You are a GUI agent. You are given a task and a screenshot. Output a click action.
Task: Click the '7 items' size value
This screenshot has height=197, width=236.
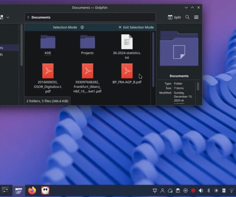point(179,88)
